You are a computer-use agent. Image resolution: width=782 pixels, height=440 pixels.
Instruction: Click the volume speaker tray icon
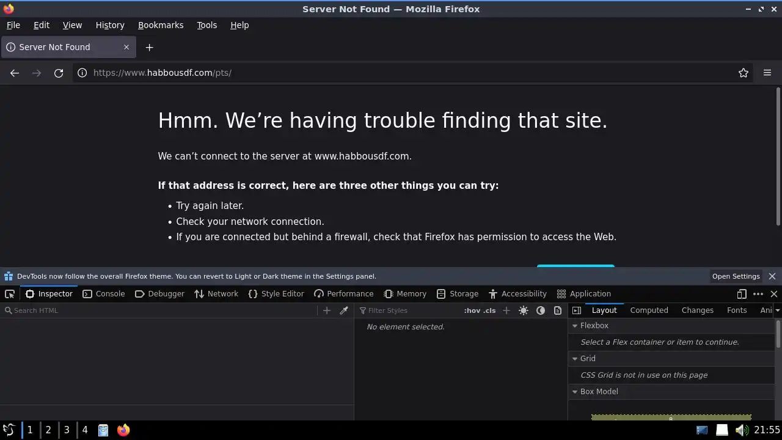pos(741,430)
